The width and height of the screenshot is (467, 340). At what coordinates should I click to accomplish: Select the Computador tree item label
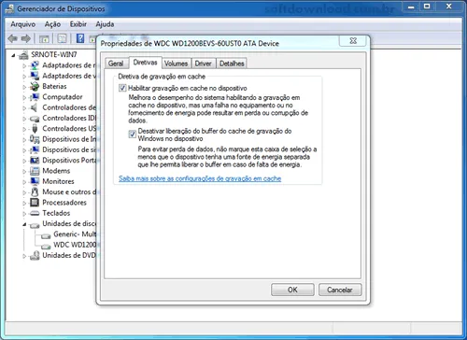click(x=63, y=97)
